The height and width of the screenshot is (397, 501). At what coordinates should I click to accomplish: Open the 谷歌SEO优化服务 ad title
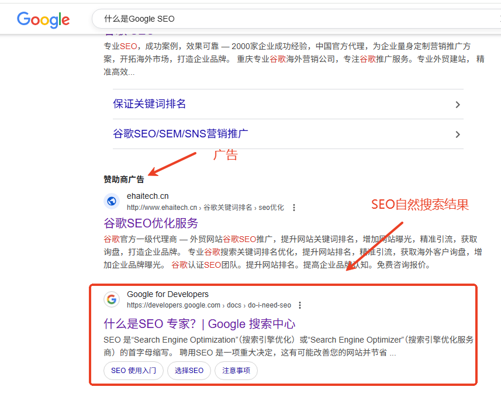[x=151, y=223]
